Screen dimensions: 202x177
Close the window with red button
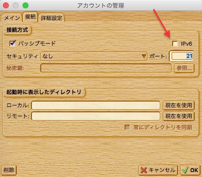pos(6,5)
